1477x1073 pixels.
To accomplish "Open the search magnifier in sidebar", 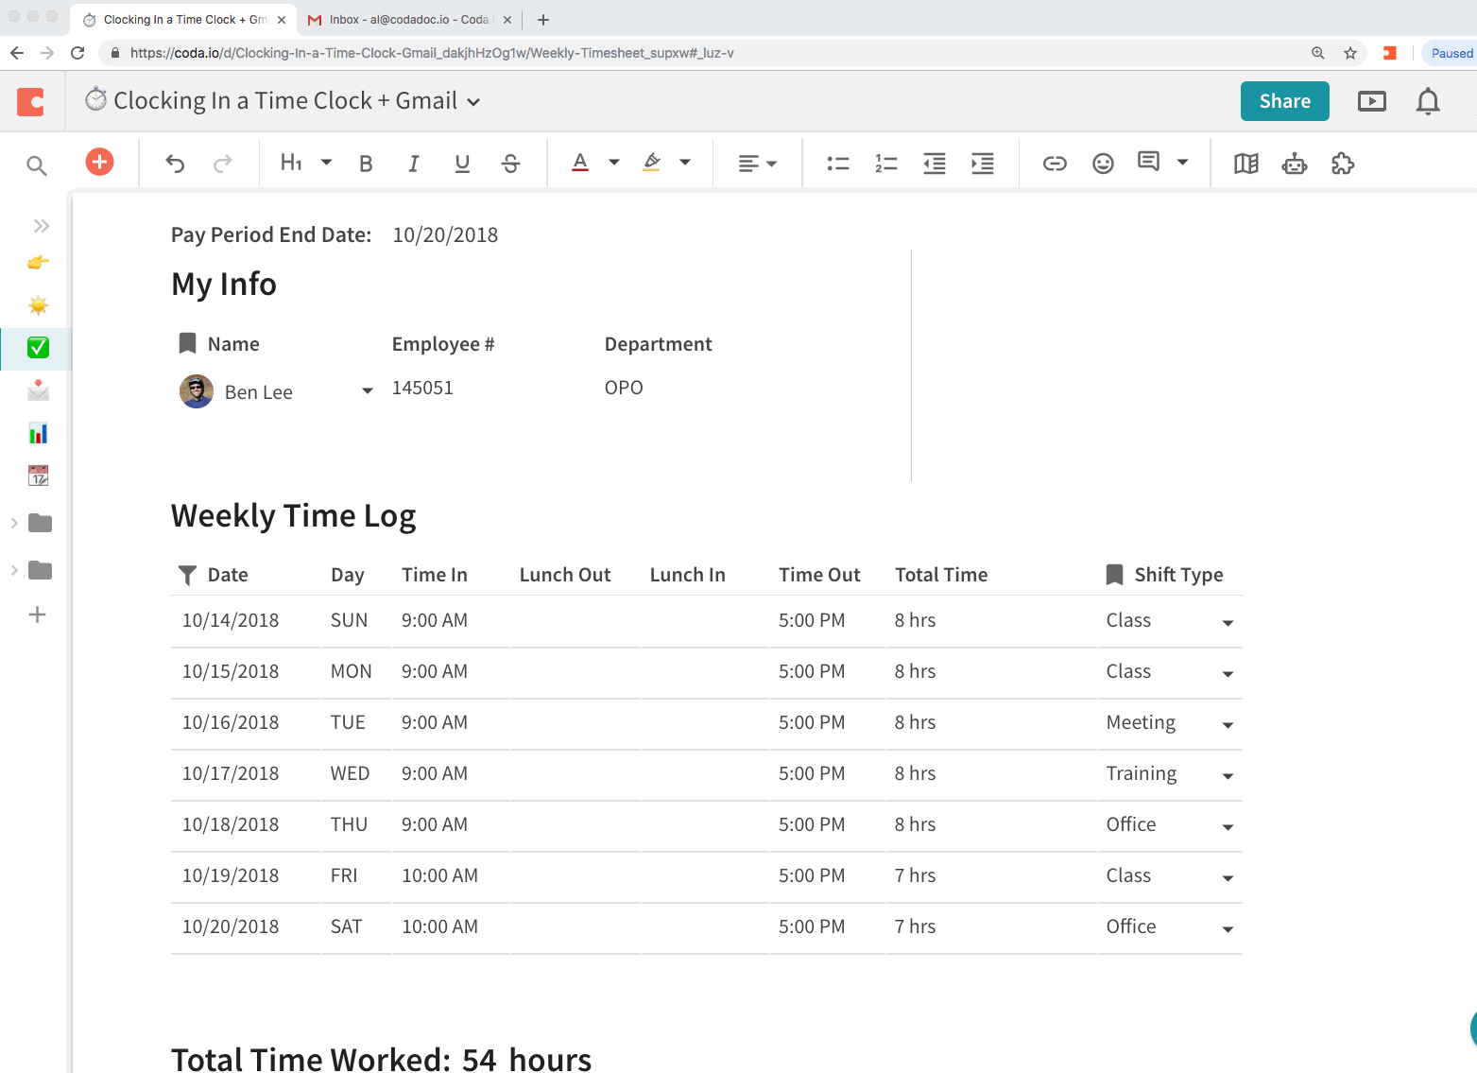I will tap(37, 166).
